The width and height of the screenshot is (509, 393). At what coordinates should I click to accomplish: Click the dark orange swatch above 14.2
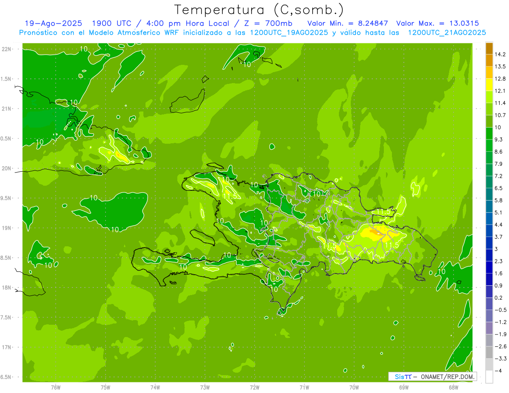coord(489,48)
